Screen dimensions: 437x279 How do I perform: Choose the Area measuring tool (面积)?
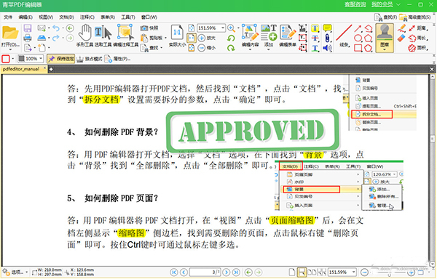coord(417,48)
